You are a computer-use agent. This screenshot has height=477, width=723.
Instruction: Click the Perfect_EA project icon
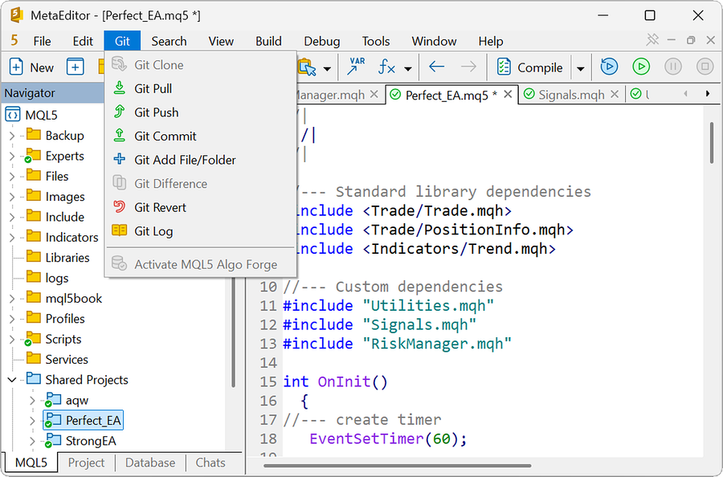(53, 420)
